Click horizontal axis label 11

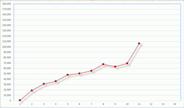(x=139, y=104)
